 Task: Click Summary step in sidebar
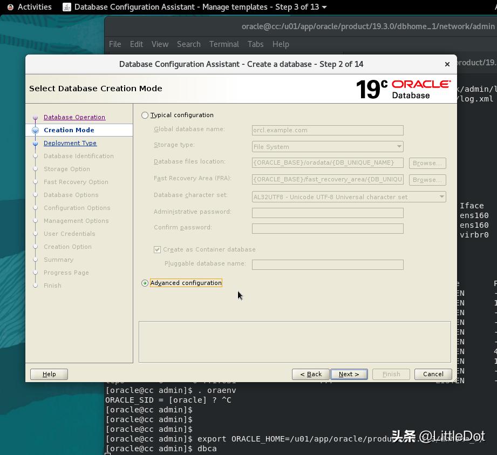pyautogui.click(x=59, y=260)
